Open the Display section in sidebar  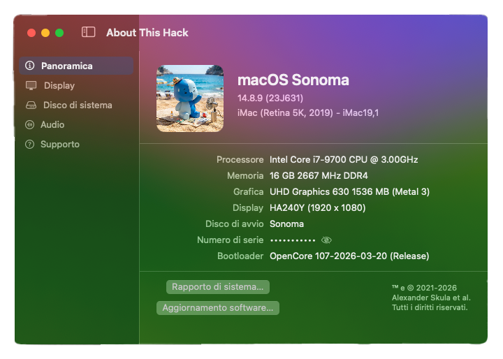[76, 85]
